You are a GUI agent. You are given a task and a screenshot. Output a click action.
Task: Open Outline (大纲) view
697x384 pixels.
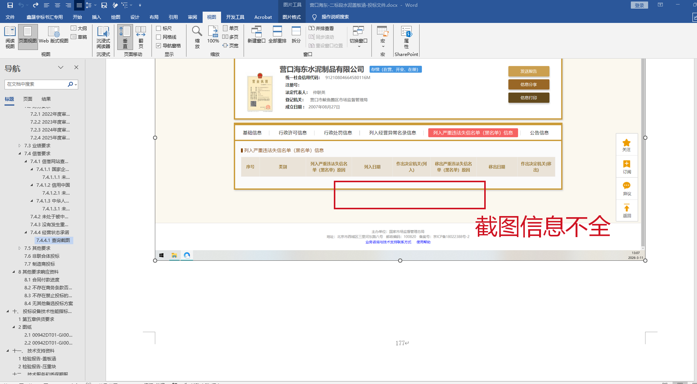click(x=79, y=29)
